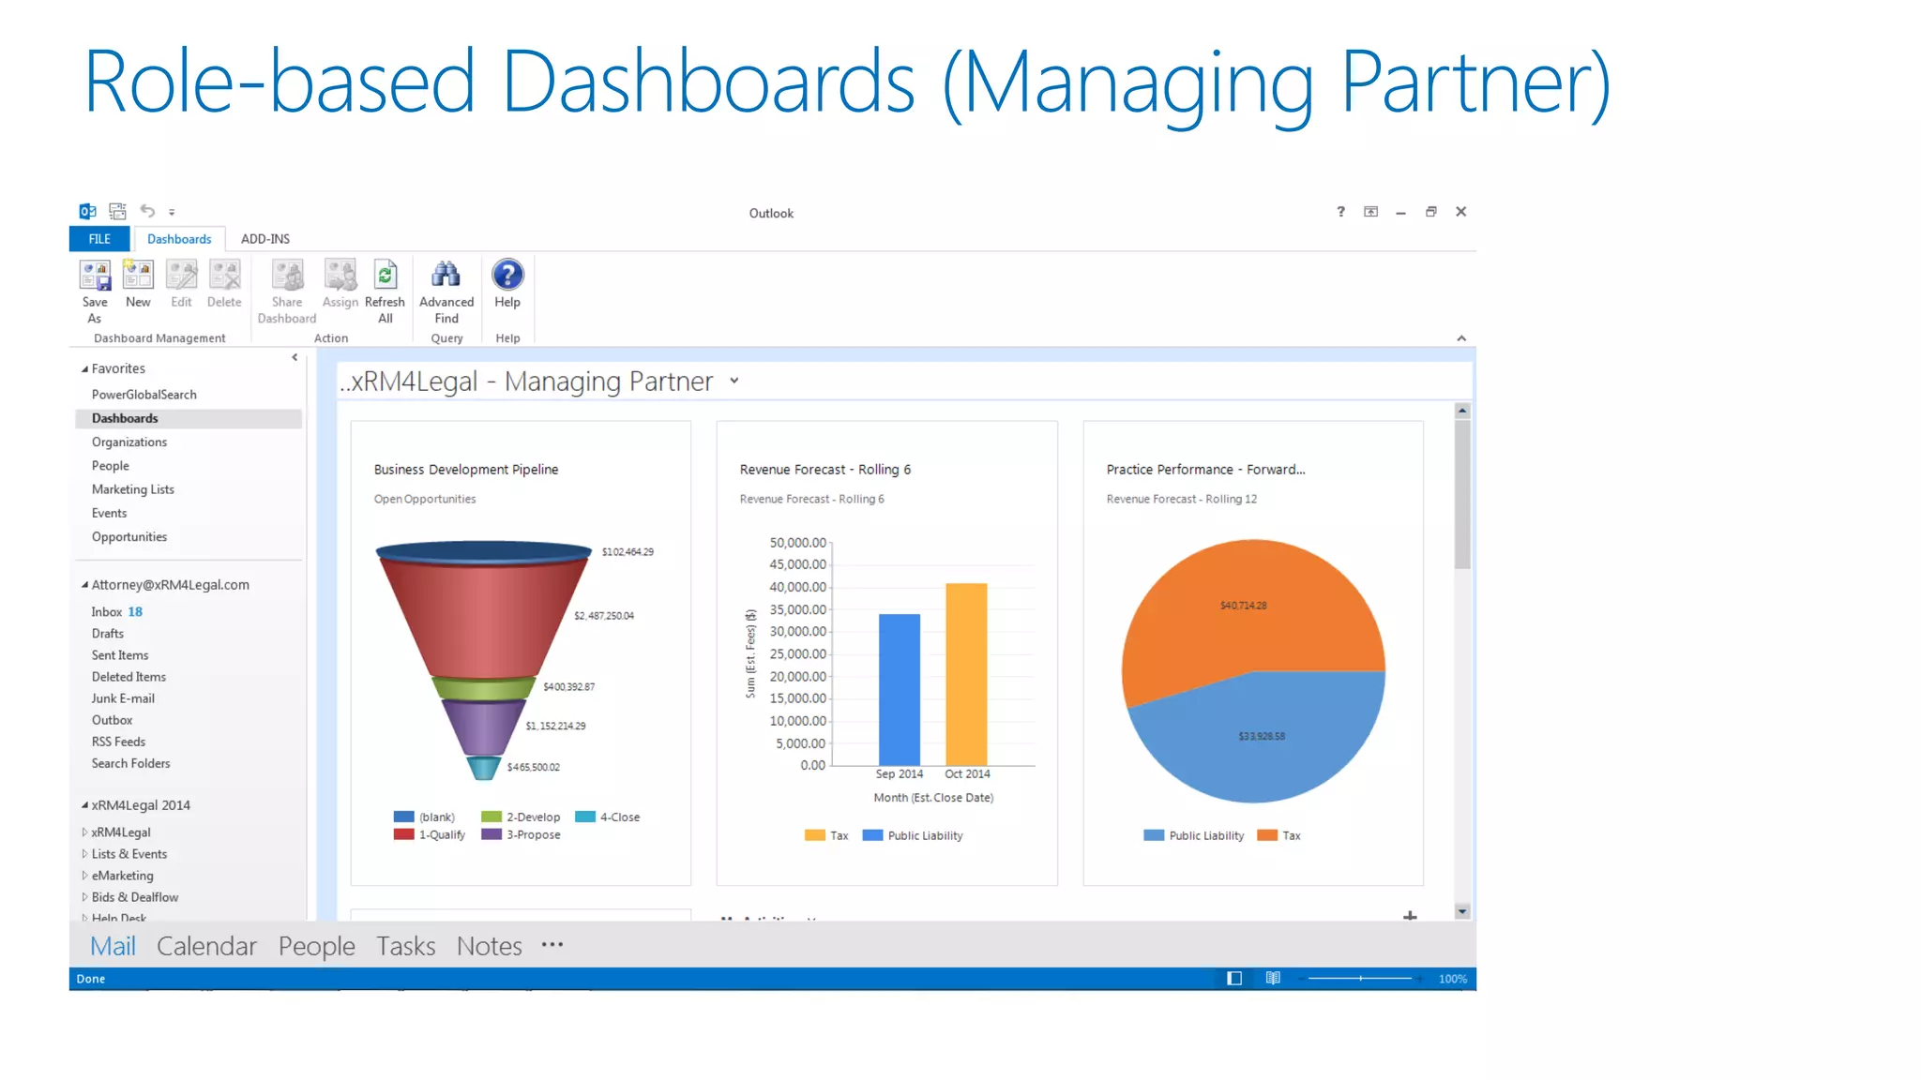Screen dimensions: 1921x1080
Task: Click dashboard scrollbar up arrow
Action: 1461,411
